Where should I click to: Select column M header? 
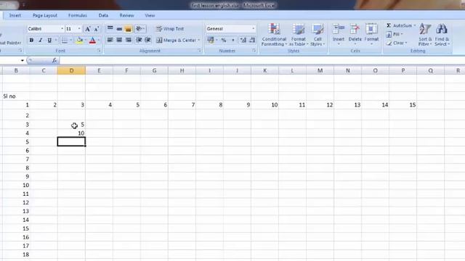tap(320, 70)
